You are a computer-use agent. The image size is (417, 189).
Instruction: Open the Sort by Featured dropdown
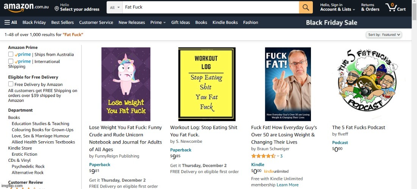click(x=384, y=34)
